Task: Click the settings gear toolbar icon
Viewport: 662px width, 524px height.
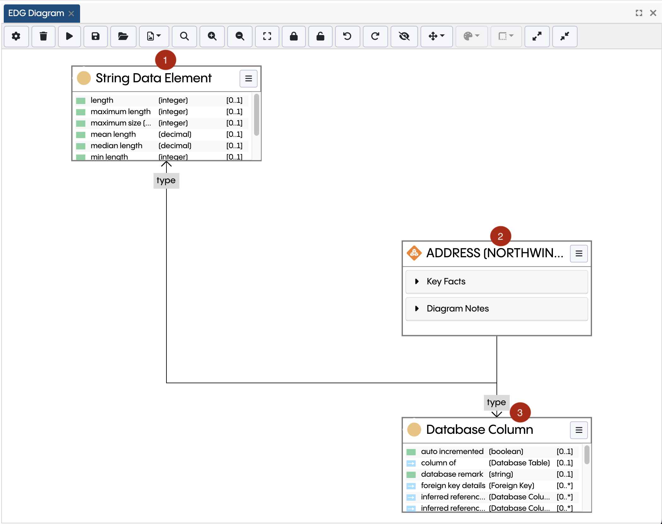Action: 16,36
